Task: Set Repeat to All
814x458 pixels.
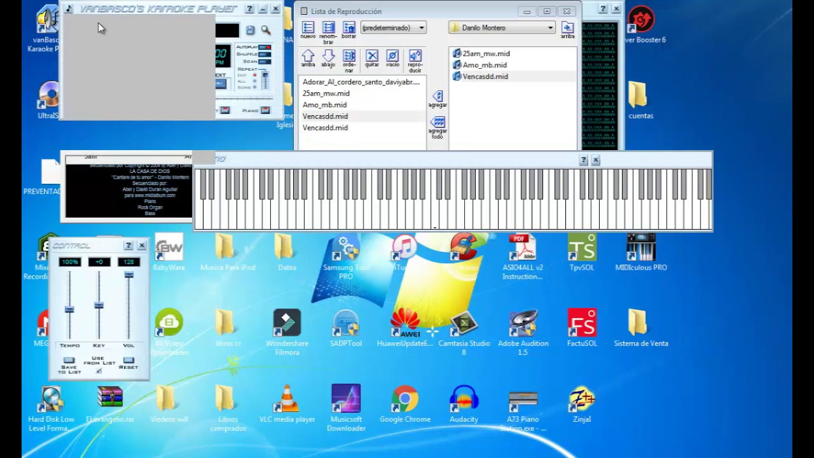Action: [255, 81]
